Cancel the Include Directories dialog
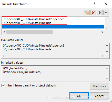 point(99,96)
